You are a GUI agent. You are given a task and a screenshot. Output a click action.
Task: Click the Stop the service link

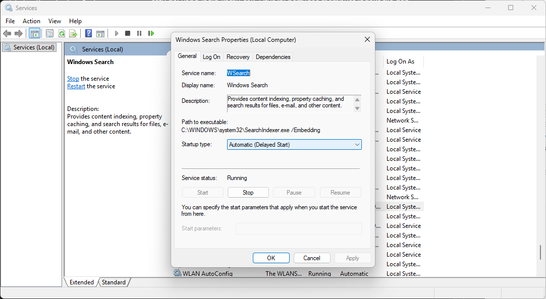73,79
